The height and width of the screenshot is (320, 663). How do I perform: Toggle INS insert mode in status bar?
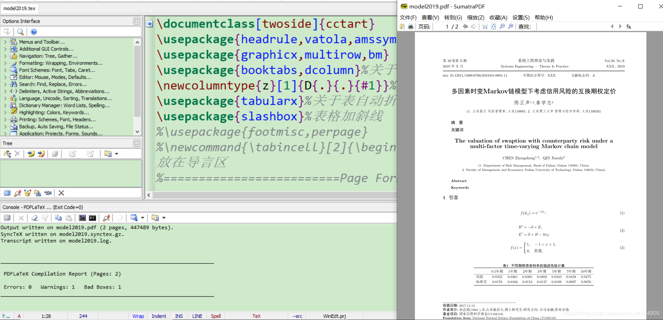pos(179,316)
